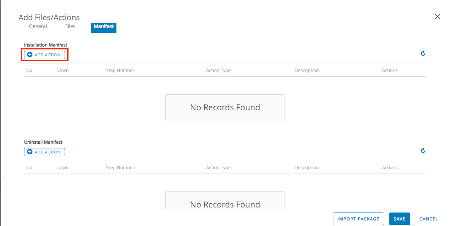Click Description header in Uninstall Manifest table
The image size is (450, 226).
point(307,168)
